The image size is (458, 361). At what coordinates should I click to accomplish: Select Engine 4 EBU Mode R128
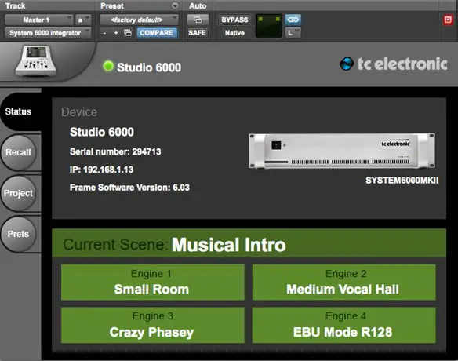pos(343,325)
